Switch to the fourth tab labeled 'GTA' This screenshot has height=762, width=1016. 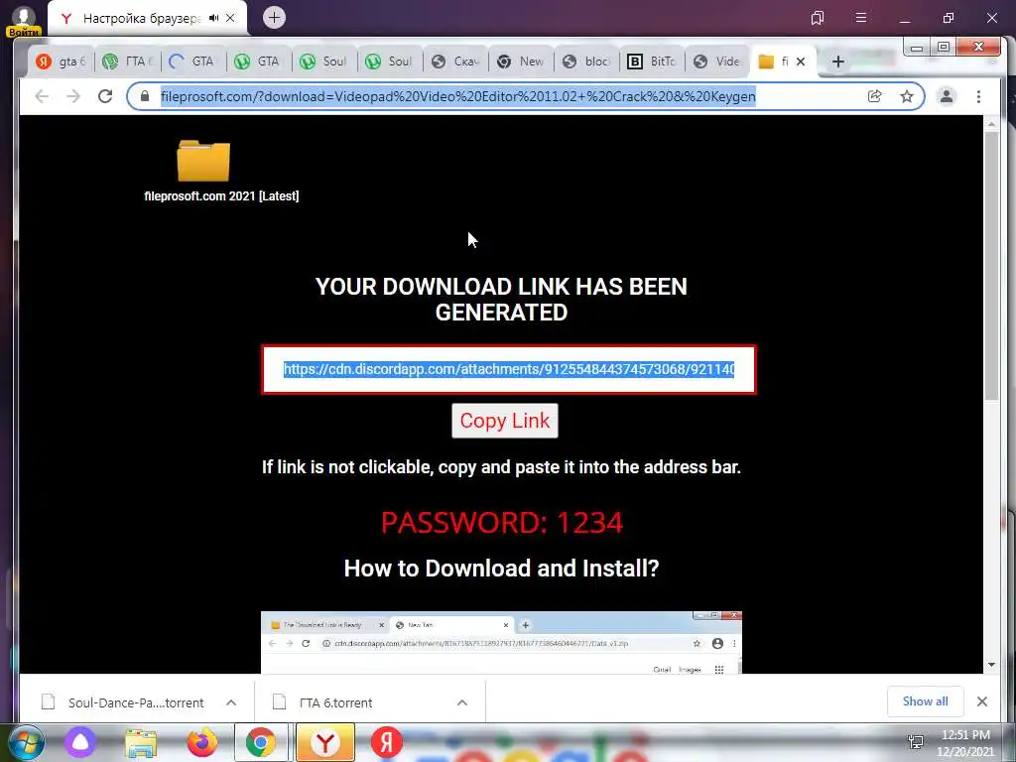click(259, 62)
